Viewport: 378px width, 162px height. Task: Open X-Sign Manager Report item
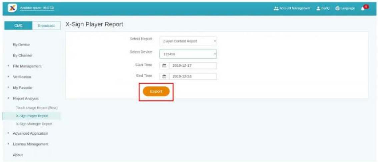[x=34, y=124]
